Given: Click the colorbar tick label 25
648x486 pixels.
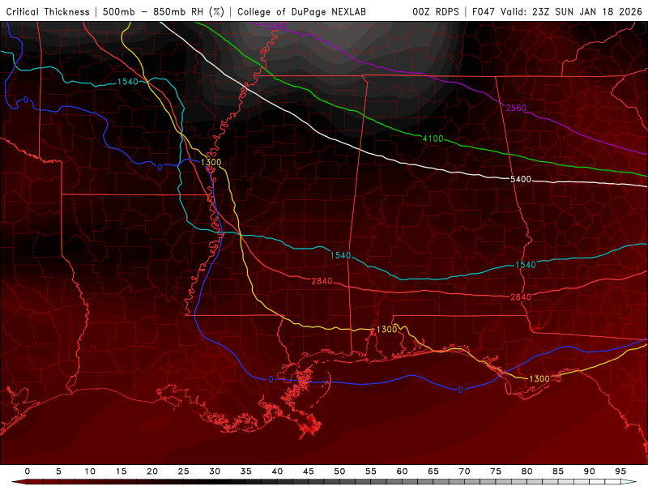Looking at the screenshot, I should (184, 471).
